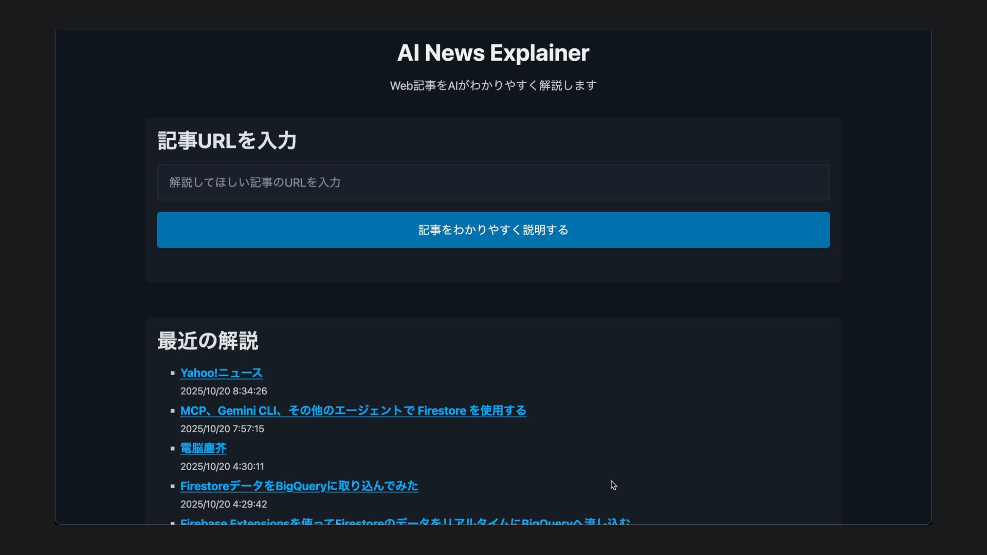The width and height of the screenshot is (987, 555).
Task: Open the MCP、Gemini CLI Firestore article link
Action: click(353, 411)
